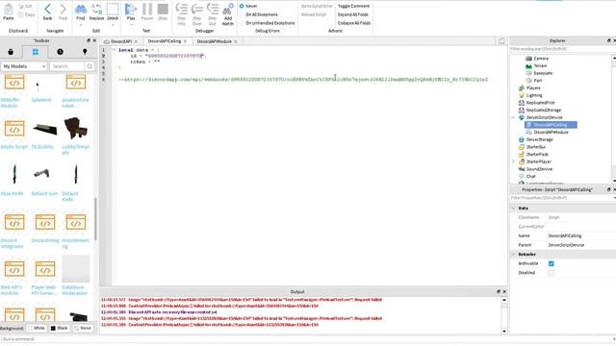The height and width of the screenshot is (346, 616).
Task: Set Toolbox background to None
Action: click(83, 328)
